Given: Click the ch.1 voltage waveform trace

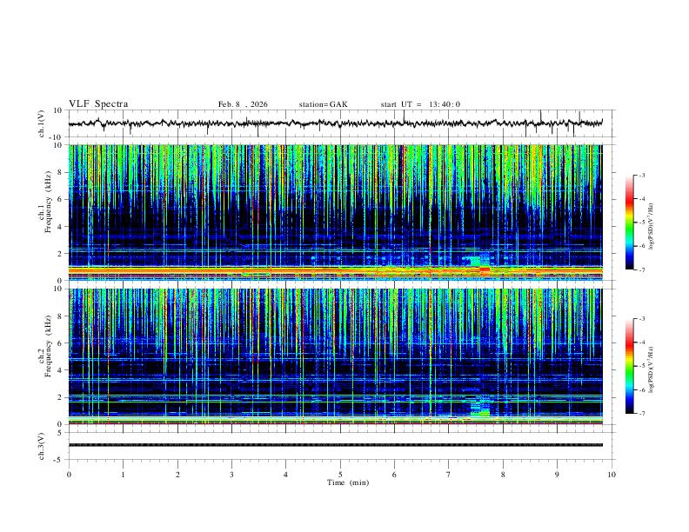Looking at the screenshot, I should click(x=335, y=123).
